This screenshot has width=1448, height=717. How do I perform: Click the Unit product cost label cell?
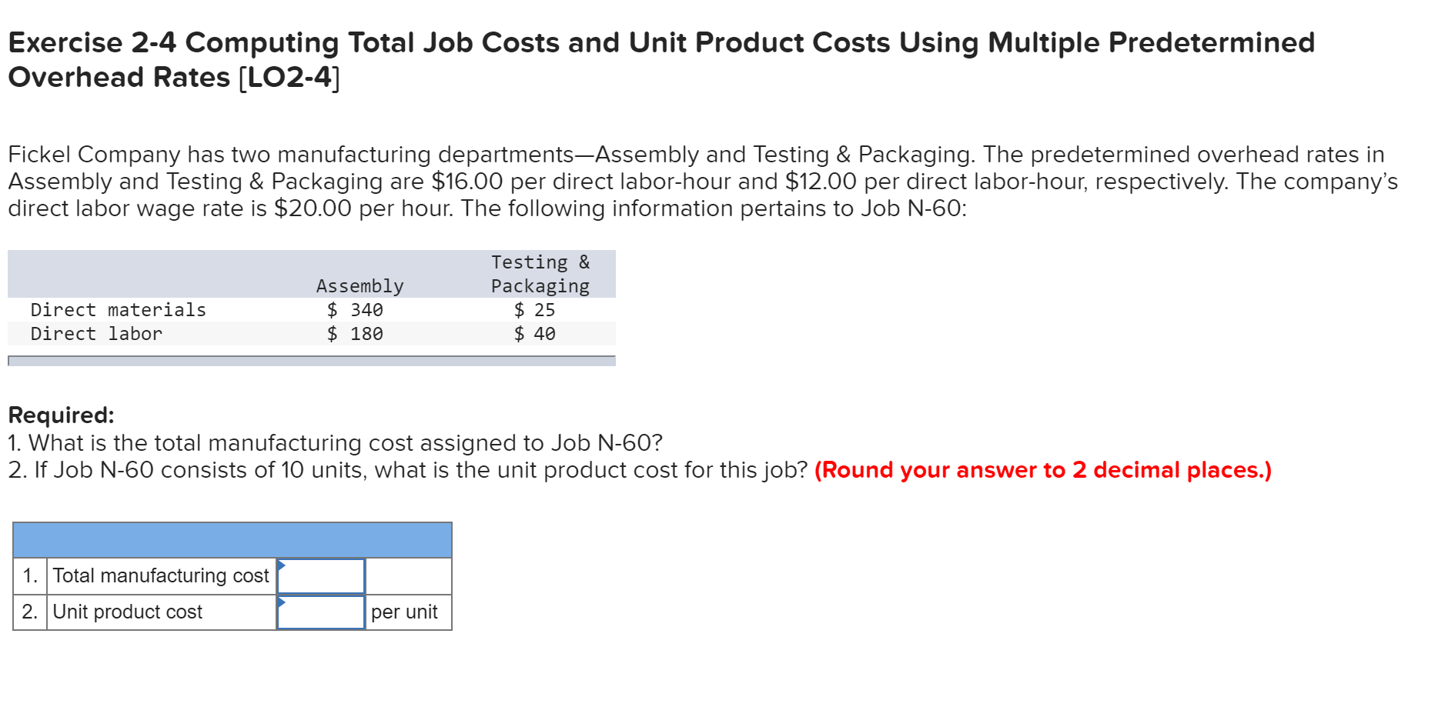click(x=126, y=612)
